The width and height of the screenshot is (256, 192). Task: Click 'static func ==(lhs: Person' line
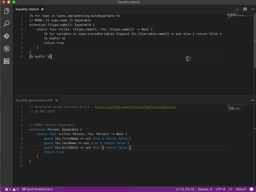[82, 134]
